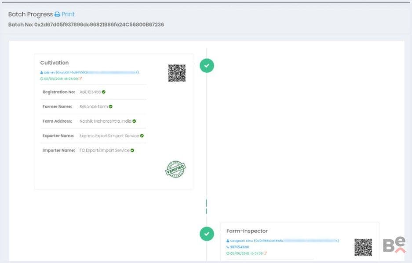Open the external link icon after Farm-Inspector timestamp
Viewport: 412px width, 263px height.
[265, 253]
